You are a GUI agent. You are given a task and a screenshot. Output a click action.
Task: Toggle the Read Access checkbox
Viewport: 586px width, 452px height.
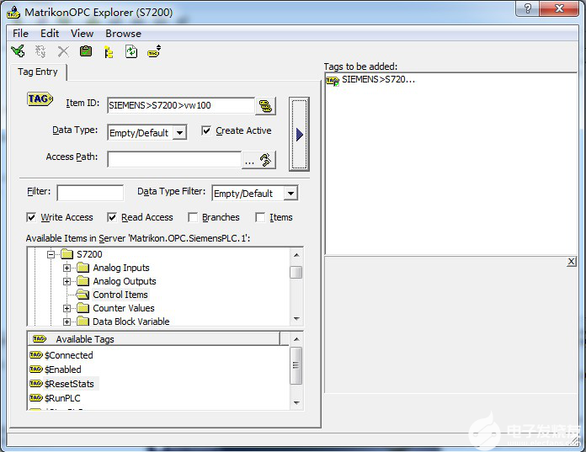[112, 217]
